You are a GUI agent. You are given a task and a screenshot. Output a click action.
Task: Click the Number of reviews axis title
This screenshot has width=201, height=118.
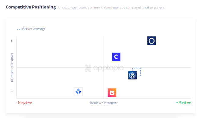[x=12, y=67]
